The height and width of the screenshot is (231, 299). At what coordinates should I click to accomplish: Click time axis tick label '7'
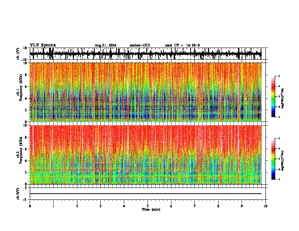(x=195, y=206)
